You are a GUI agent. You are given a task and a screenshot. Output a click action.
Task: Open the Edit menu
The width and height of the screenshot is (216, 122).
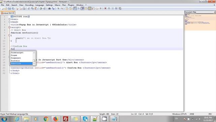(8, 5)
